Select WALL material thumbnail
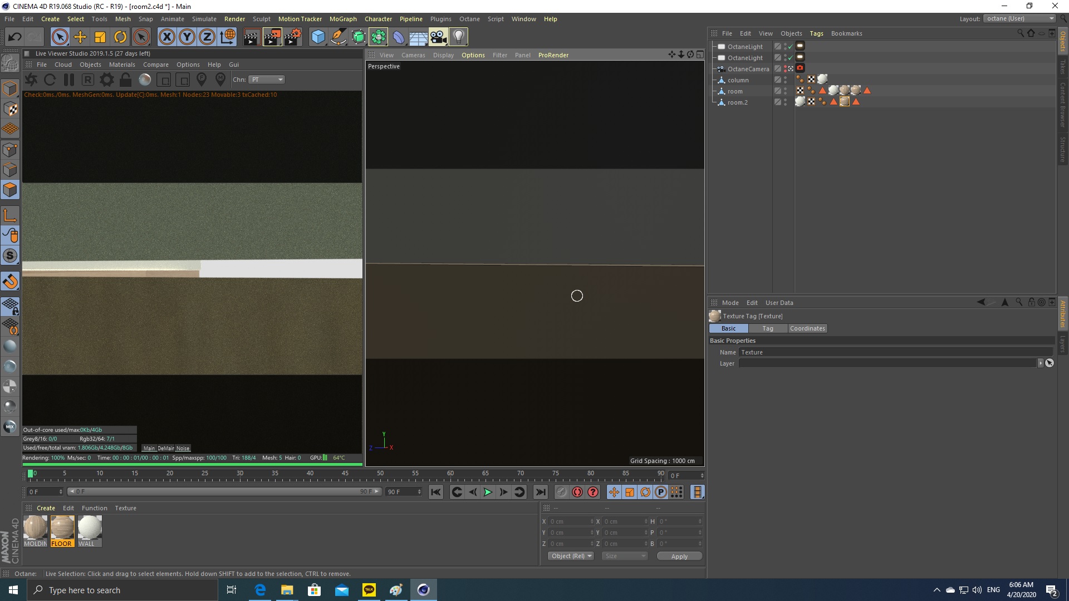The image size is (1069, 601). tap(89, 531)
